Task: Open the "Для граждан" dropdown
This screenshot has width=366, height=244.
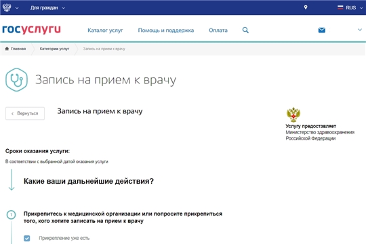Action: tap(47, 8)
